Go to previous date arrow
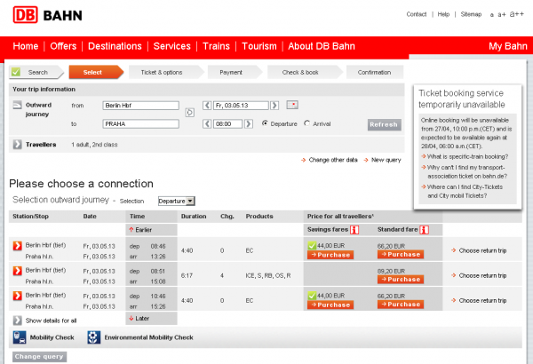 click(x=207, y=106)
